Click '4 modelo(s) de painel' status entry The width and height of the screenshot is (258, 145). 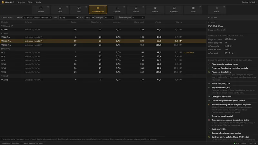pyautogui.click(x=11, y=143)
